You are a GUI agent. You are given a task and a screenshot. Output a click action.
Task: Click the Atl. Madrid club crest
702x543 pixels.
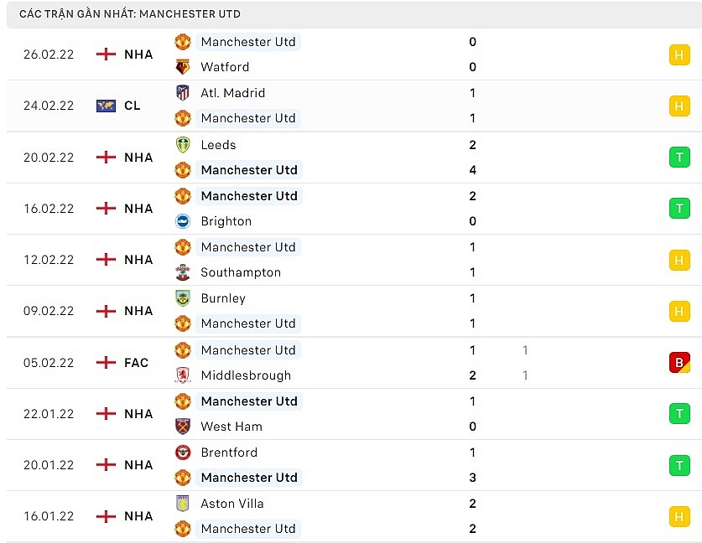(183, 93)
